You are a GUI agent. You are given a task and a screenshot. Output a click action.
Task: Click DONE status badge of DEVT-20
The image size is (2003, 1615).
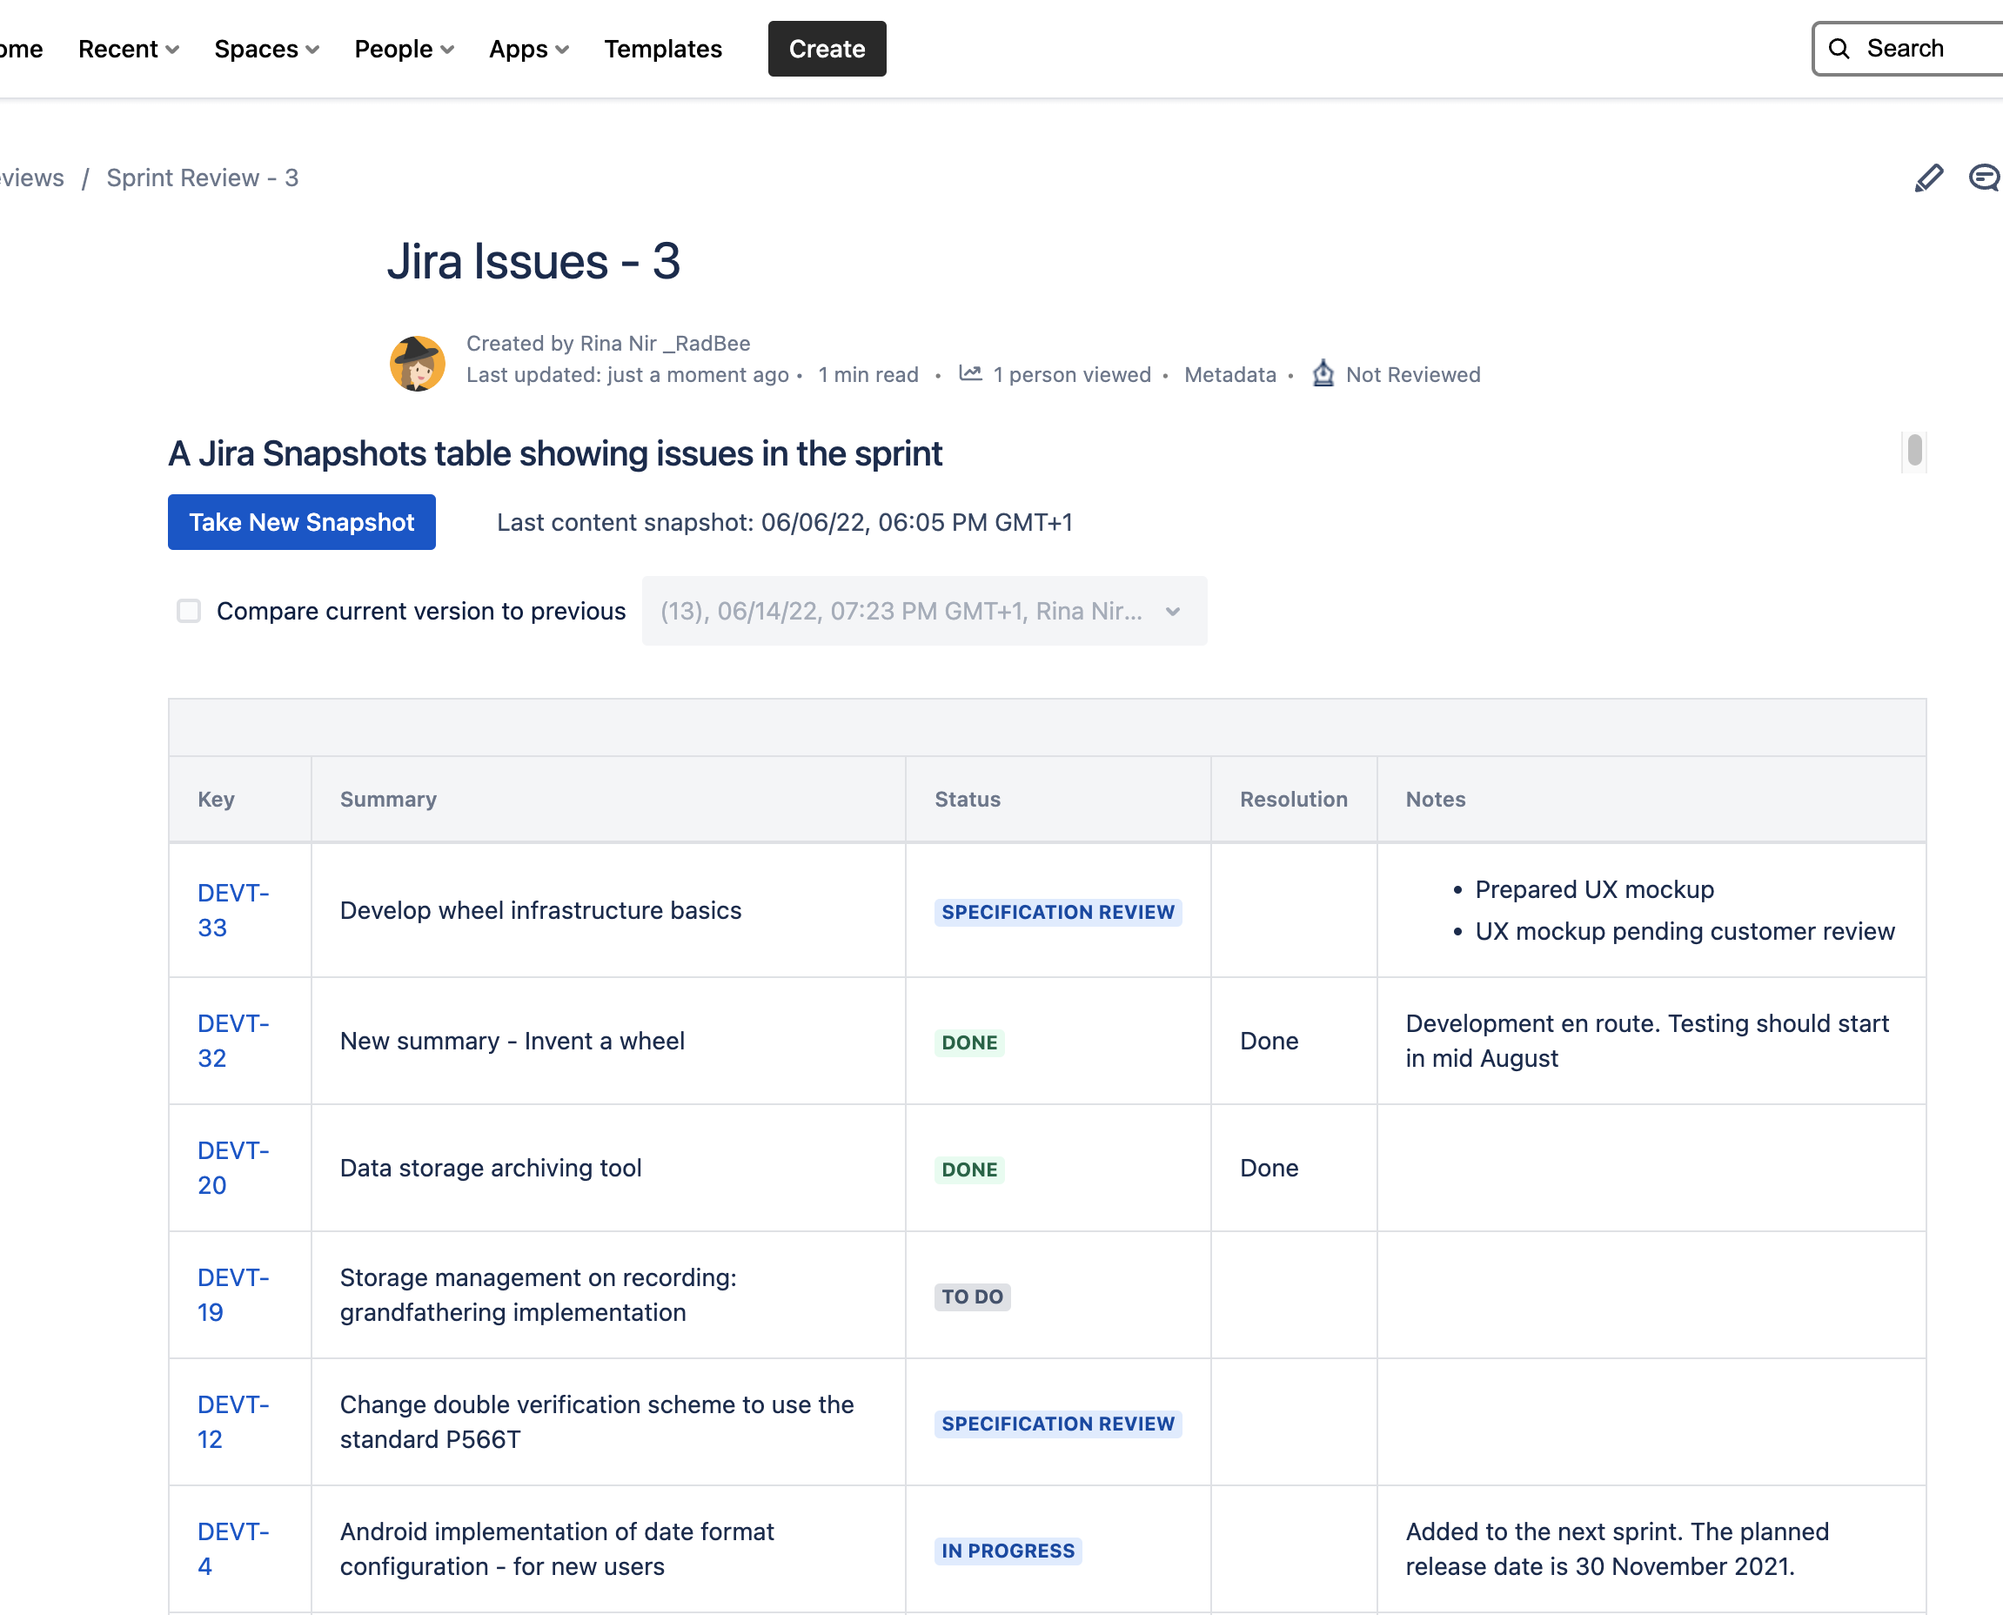point(969,1169)
